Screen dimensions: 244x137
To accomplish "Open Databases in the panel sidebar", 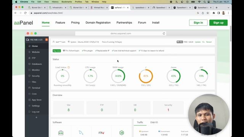I will pos(37,64).
